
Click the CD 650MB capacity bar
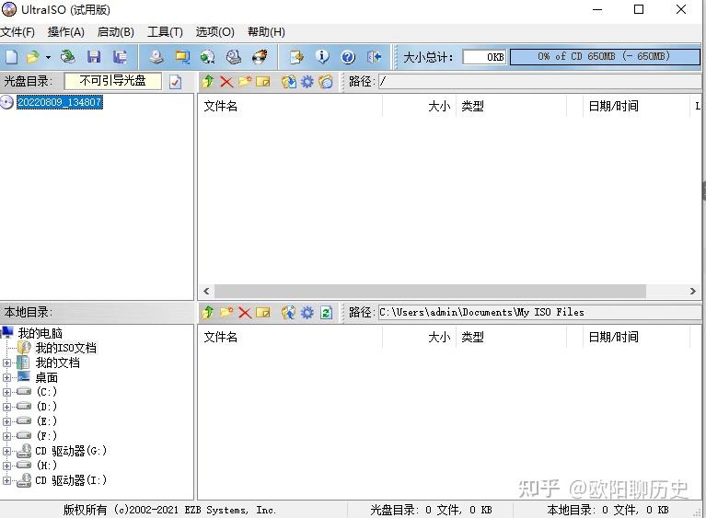click(605, 57)
